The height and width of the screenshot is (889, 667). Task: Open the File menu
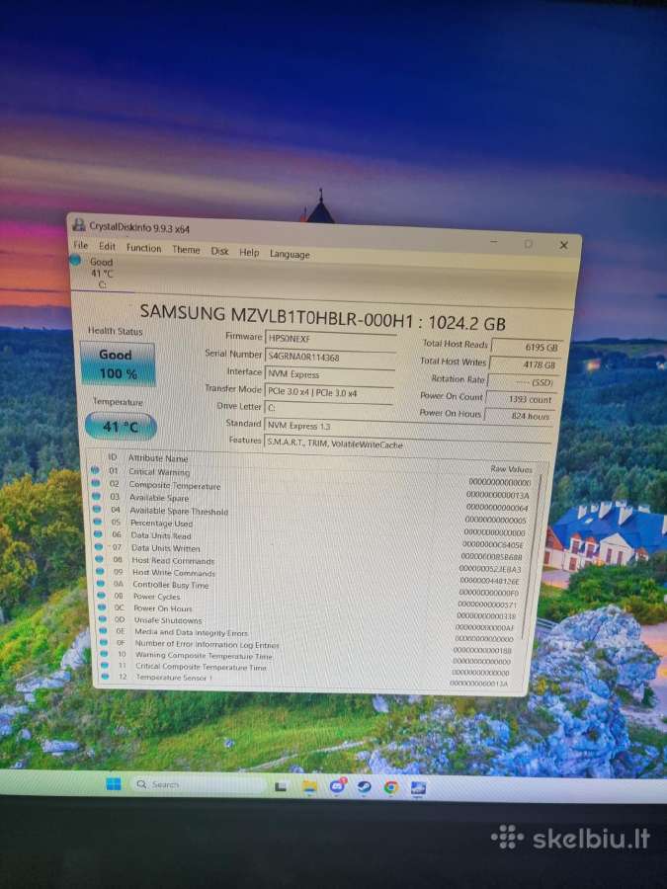(x=81, y=245)
